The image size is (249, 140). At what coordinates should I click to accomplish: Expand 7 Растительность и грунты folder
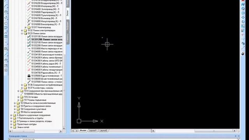coord(11,118)
